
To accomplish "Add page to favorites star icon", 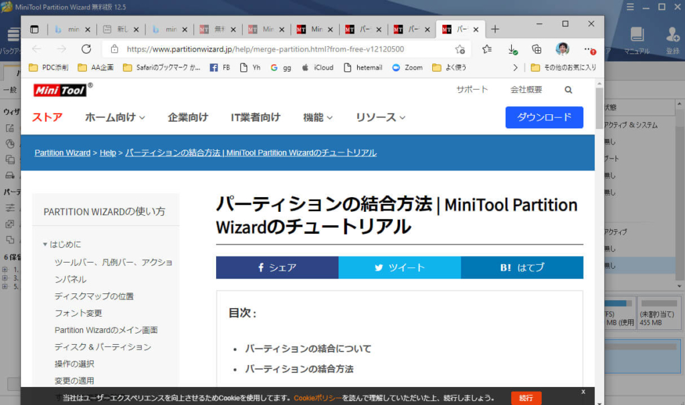I will pos(460,49).
